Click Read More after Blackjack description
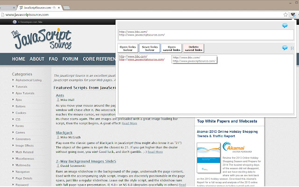Viewport: 299px width, 187px height. coord(155,152)
